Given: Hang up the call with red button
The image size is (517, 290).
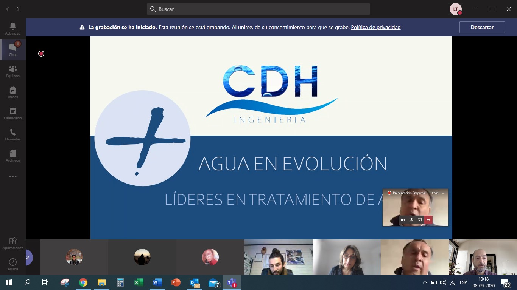Looking at the screenshot, I should pyautogui.click(x=428, y=220).
